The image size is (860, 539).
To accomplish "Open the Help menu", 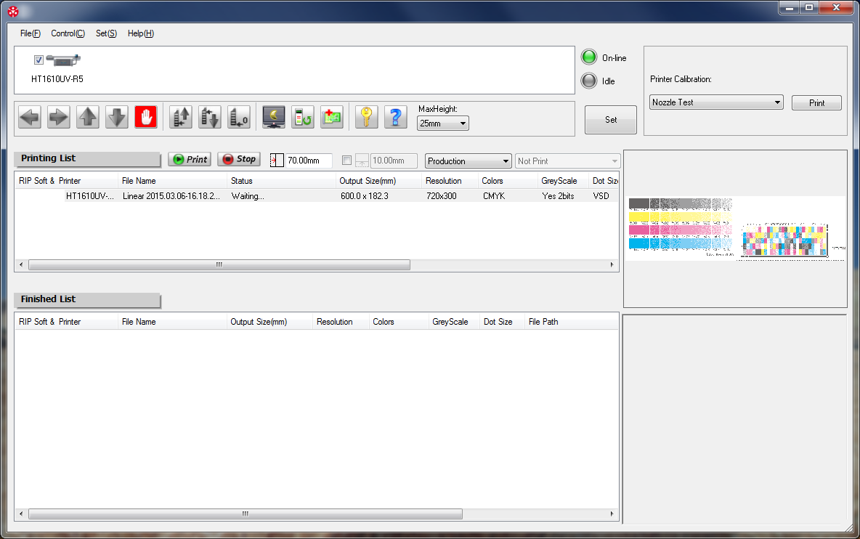I will [141, 33].
